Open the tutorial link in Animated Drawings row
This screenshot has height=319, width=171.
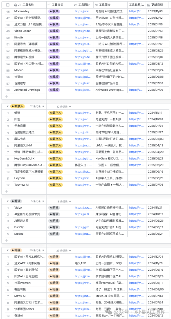136,90
